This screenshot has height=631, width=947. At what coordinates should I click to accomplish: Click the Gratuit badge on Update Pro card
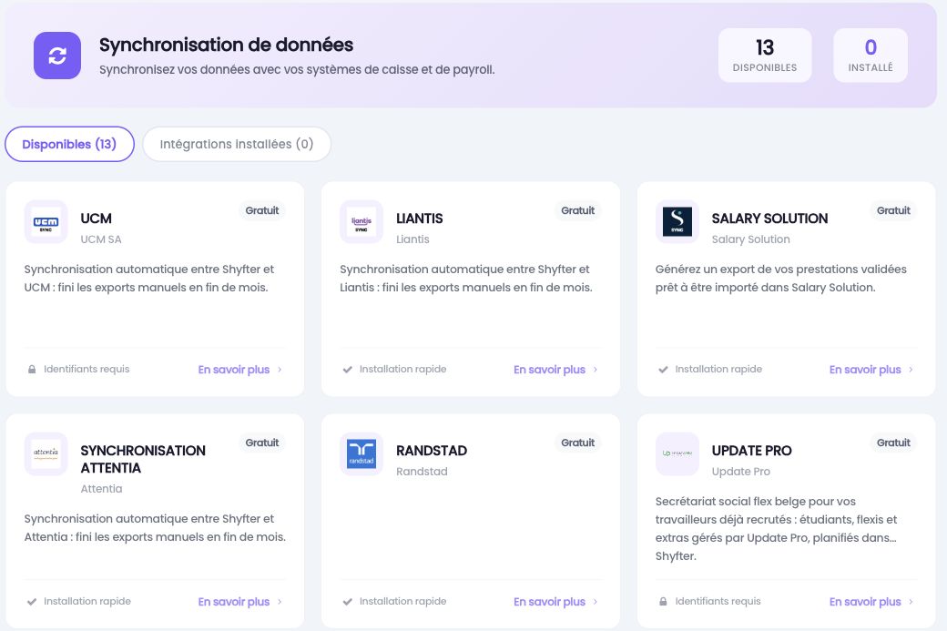[893, 443]
